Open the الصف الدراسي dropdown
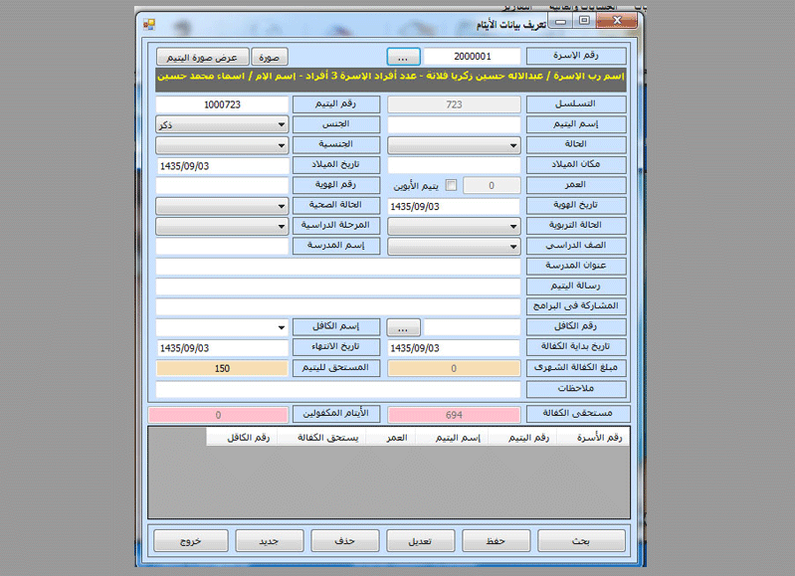The height and width of the screenshot is (576, 795). pos(454,247)
